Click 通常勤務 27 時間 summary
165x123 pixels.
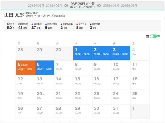(36, 26)
